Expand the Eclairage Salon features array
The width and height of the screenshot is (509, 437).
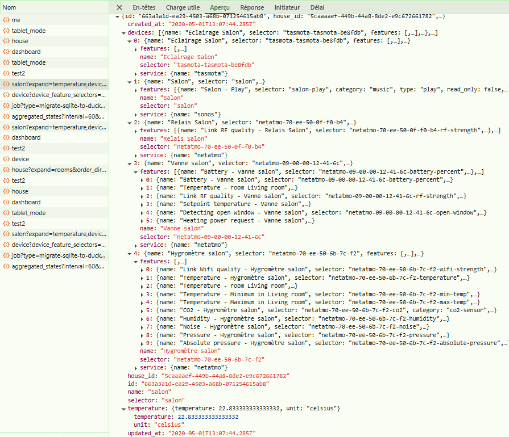tap(136, 49)
